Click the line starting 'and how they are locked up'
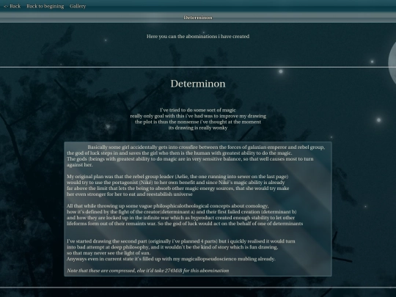The width and height of the screenshot is (396, 297). tap(181, 218)
